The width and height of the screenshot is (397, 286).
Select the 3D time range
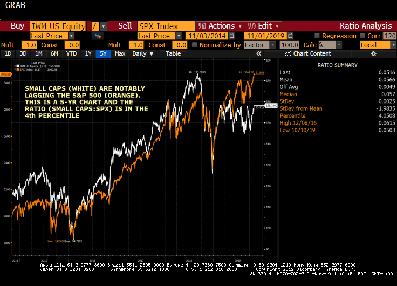click(23, 53)
